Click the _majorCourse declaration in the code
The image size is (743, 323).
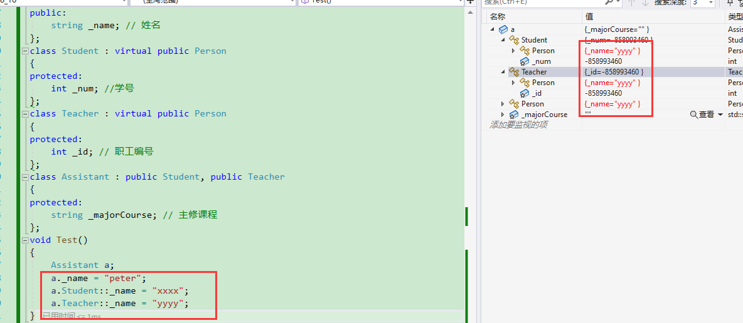[x=122, y=215]
